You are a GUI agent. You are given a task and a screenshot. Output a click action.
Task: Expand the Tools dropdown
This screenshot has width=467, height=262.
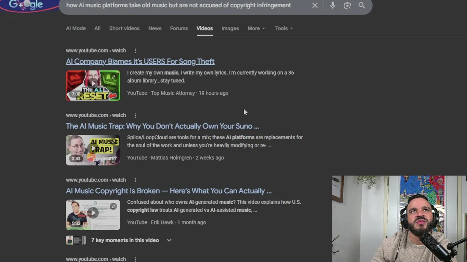pyautogui.click(x=284, y=28)
